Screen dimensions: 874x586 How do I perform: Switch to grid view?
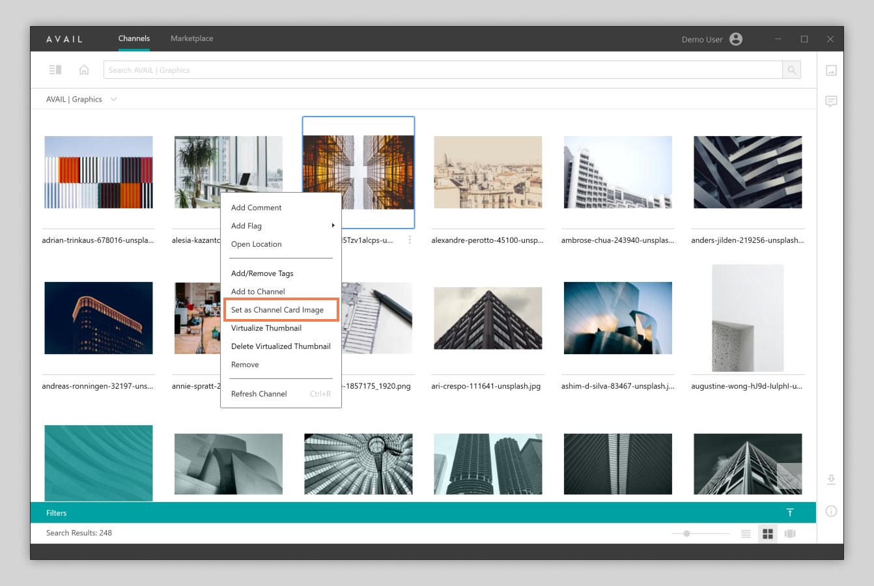(x=768, y=534)
